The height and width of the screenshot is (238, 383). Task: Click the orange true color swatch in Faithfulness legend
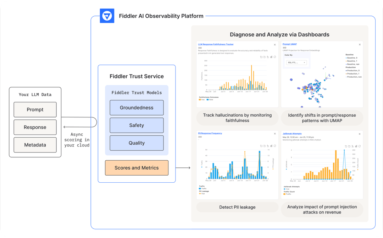pos(200,100)
